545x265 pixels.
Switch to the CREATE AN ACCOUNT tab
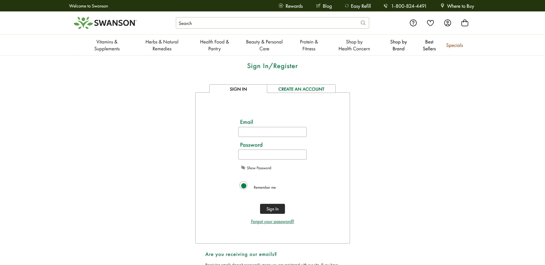click(301, 89)
